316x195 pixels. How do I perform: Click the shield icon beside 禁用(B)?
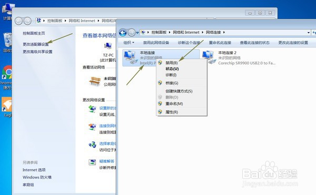tap(160, 63)
